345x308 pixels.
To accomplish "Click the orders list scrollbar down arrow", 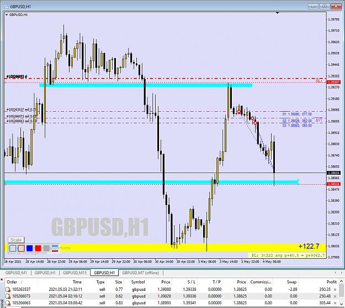I will click(341, 305).
